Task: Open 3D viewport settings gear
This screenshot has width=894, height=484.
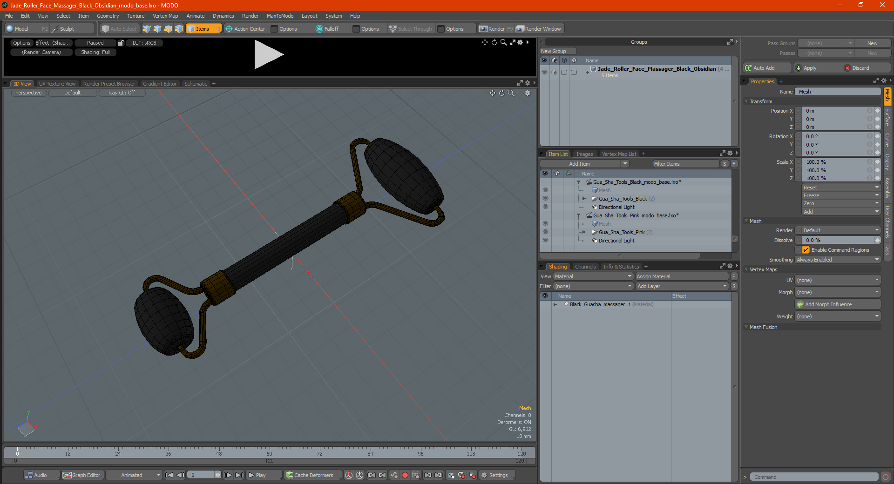Action: pos(528,93)
